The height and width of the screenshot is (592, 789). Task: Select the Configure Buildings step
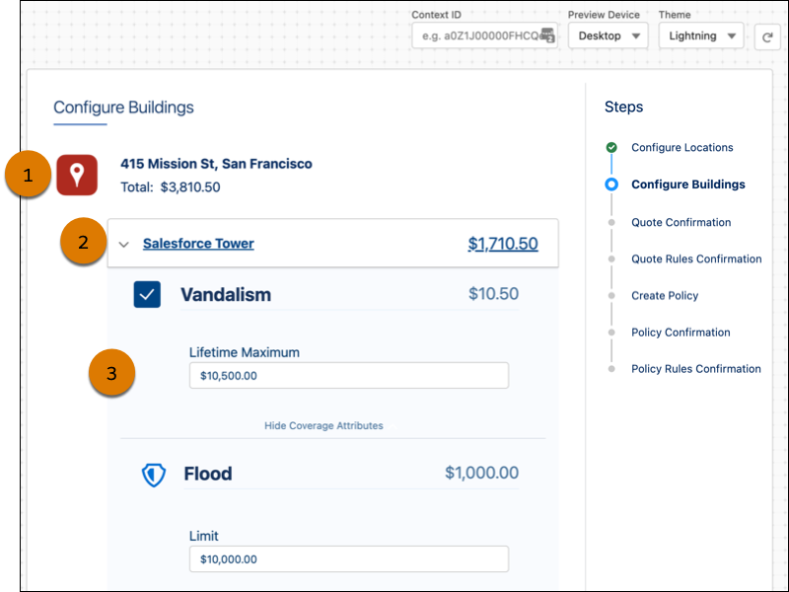(x=687, y=185)
